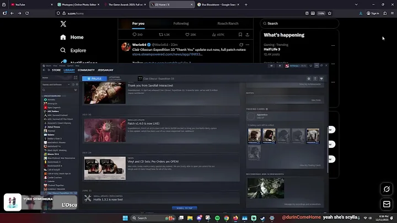Switch to Following tab on X

[x=181, y=24]
